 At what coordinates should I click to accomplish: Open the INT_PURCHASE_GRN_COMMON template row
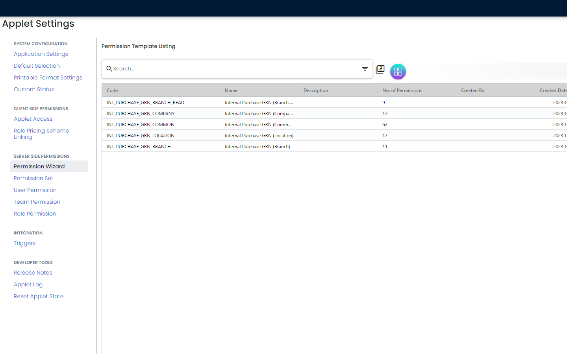click(x=141, y=125)
